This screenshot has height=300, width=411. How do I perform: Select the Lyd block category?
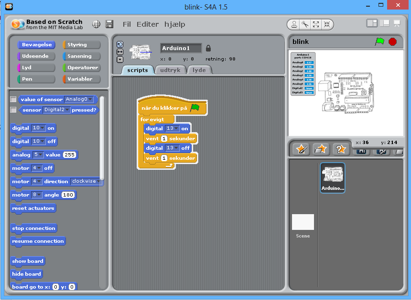36,67
